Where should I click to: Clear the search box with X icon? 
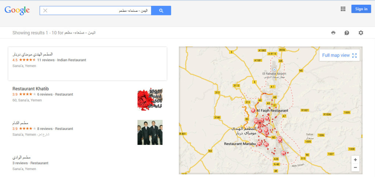click(x=45, y=11)
